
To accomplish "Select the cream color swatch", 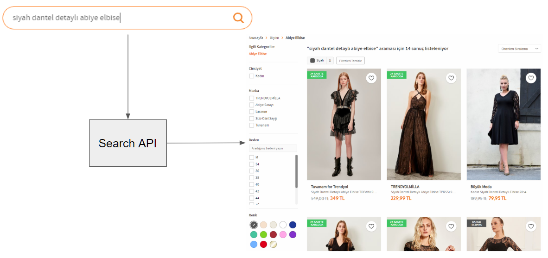I will (x=273, y=225).
